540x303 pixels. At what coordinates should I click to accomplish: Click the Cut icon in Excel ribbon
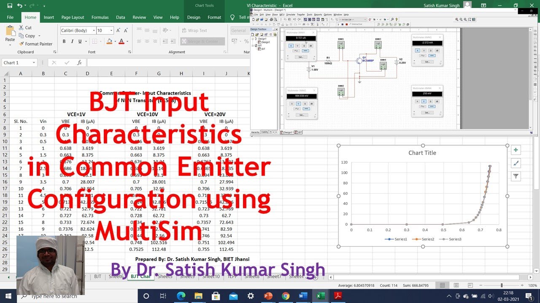(22, 28)
